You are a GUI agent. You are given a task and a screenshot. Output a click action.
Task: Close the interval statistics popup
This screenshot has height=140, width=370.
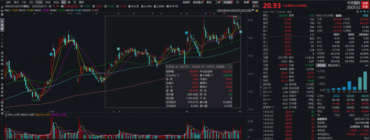tap(230, 66)
